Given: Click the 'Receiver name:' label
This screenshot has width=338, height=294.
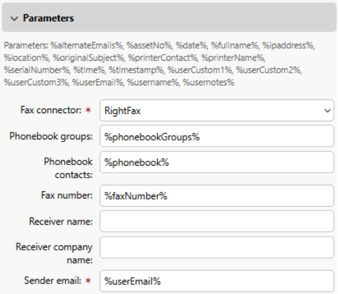Looking at the screenshot, I should tap(61, 221).
